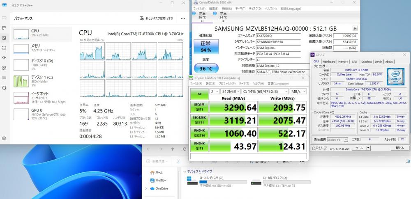Image resolution: width=411 pixels, height=199 pixels.
Task: Open ファイル(F) menu in CrystalDiskMark
Action: pos(196,84)
